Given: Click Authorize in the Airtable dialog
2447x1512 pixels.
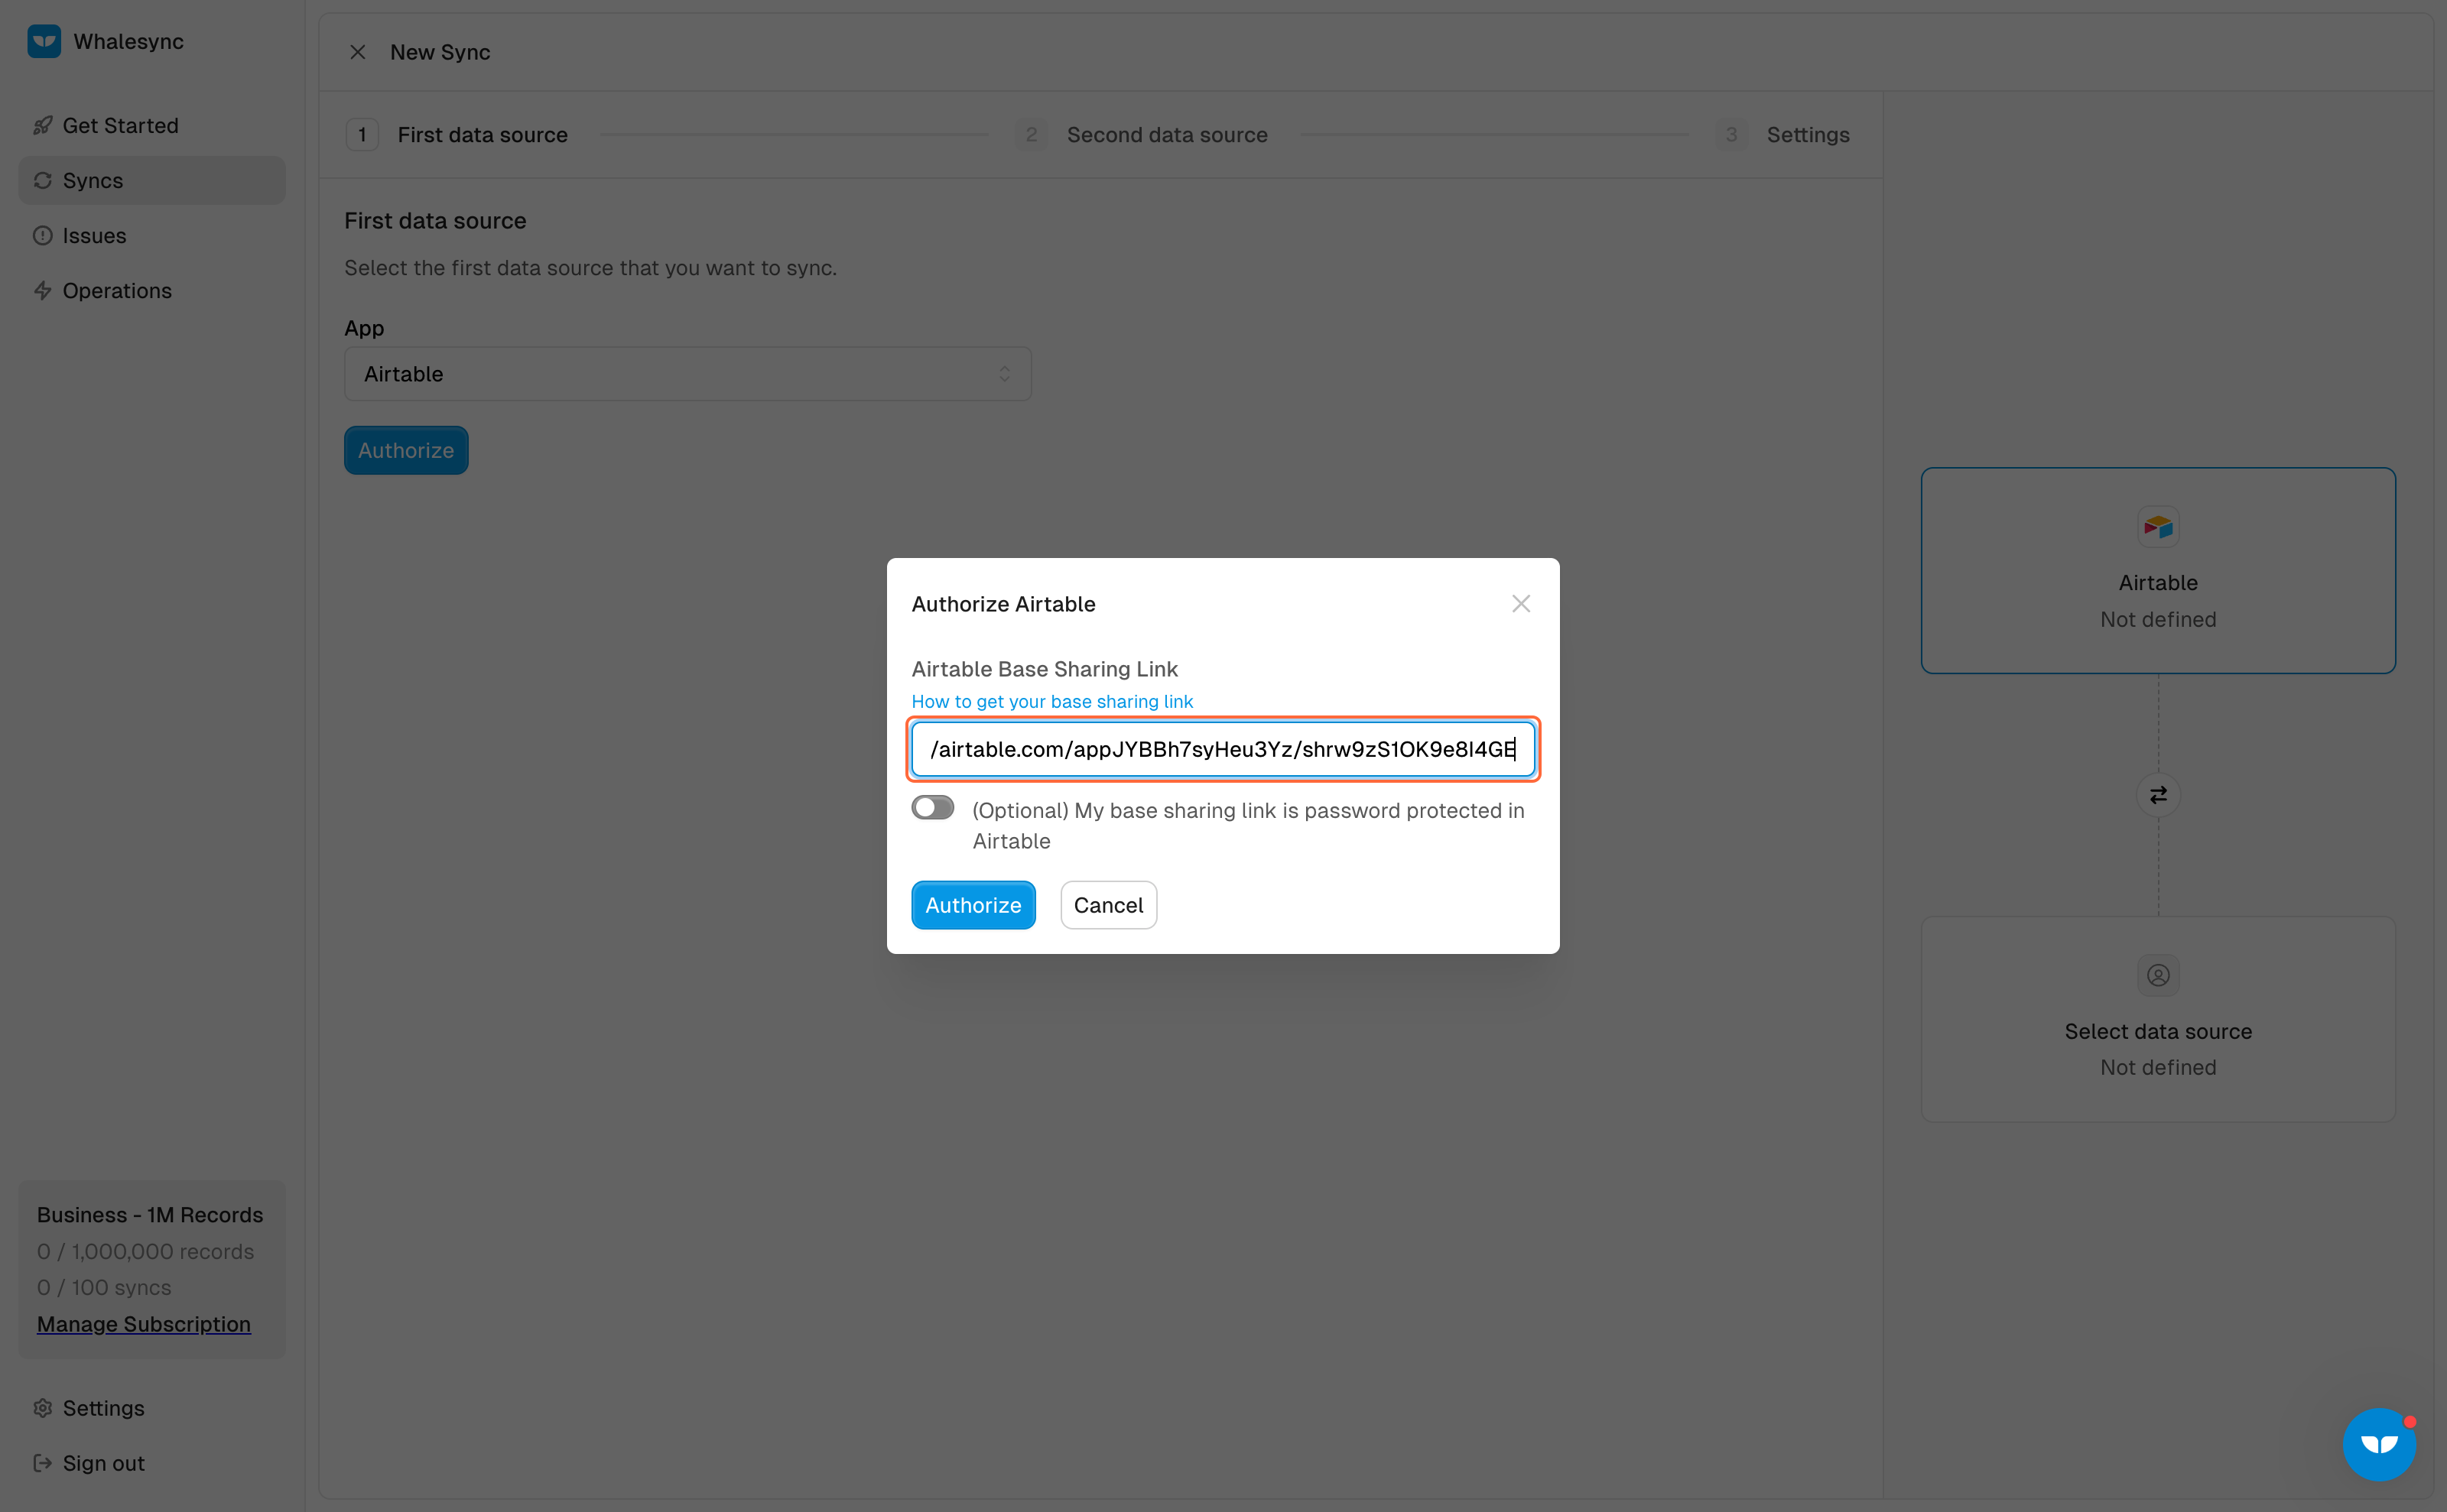Looking at the screenshot, I should coord(973,905).
